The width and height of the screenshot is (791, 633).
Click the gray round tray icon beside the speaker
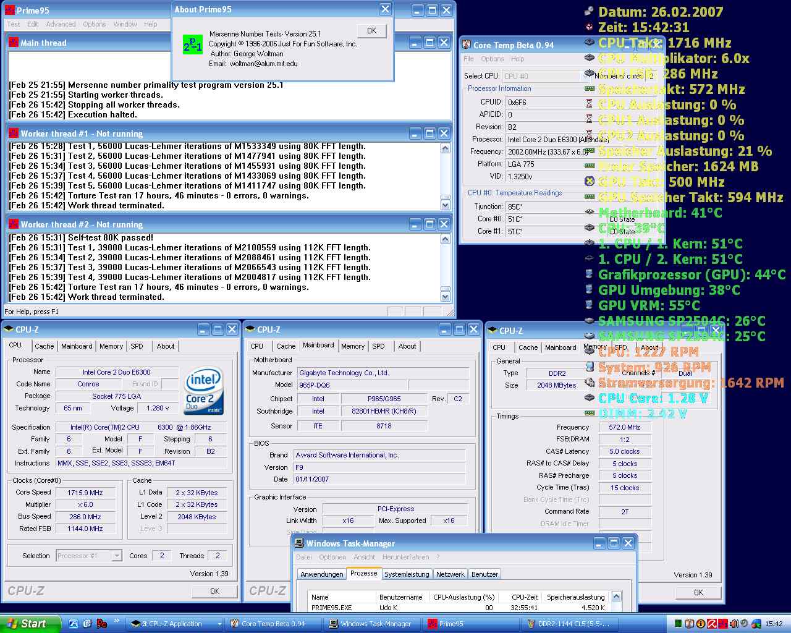pyautogui.click(x=744, y=622)
